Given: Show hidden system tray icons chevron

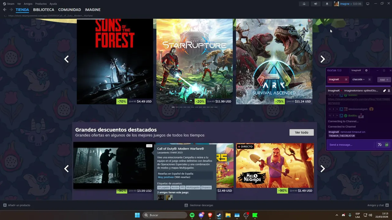Looking at the screenshot, I should click(337, 215).
